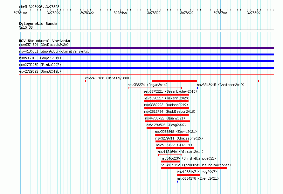
Task: Click the chr5:3078096..3078858 region label
Action: [39, 7]
